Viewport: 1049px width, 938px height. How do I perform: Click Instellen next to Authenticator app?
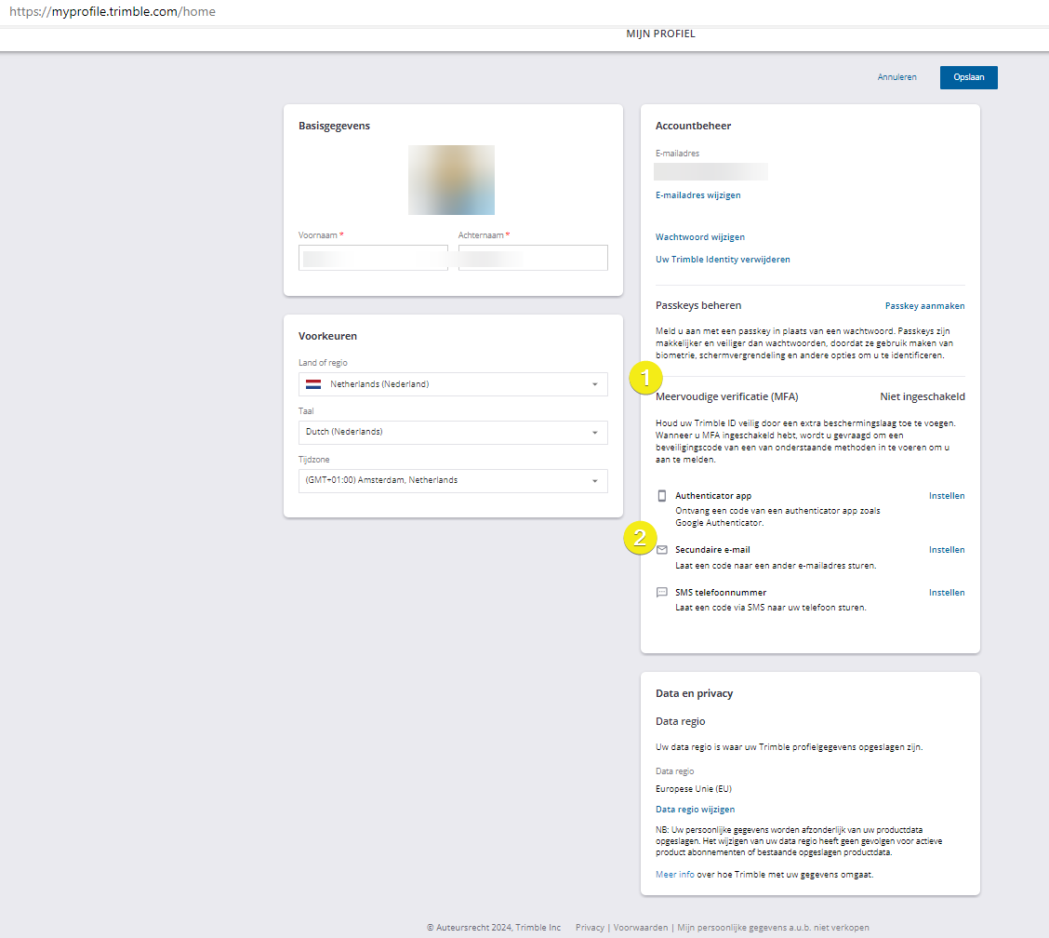(x=946, y=495)
